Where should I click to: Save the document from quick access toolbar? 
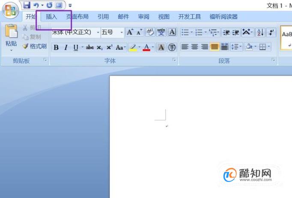point(27,5)
